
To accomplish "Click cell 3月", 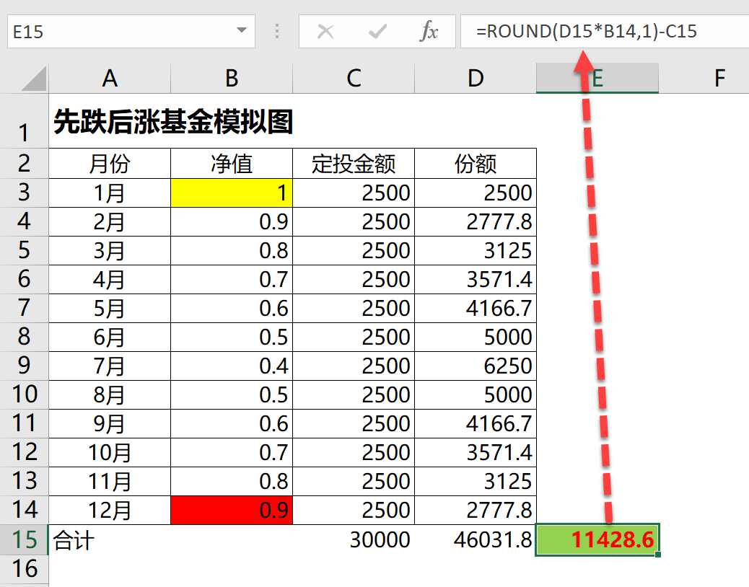I will (110, 250).
